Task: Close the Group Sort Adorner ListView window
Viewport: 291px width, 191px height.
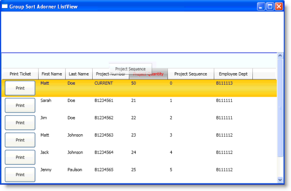Action: click(279, 7)
